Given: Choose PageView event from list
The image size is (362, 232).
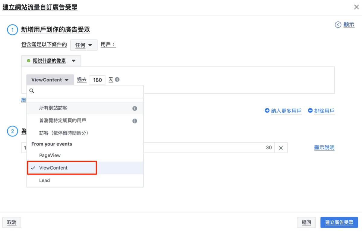Looking at the screenshot, I should (x=50, y=155).
